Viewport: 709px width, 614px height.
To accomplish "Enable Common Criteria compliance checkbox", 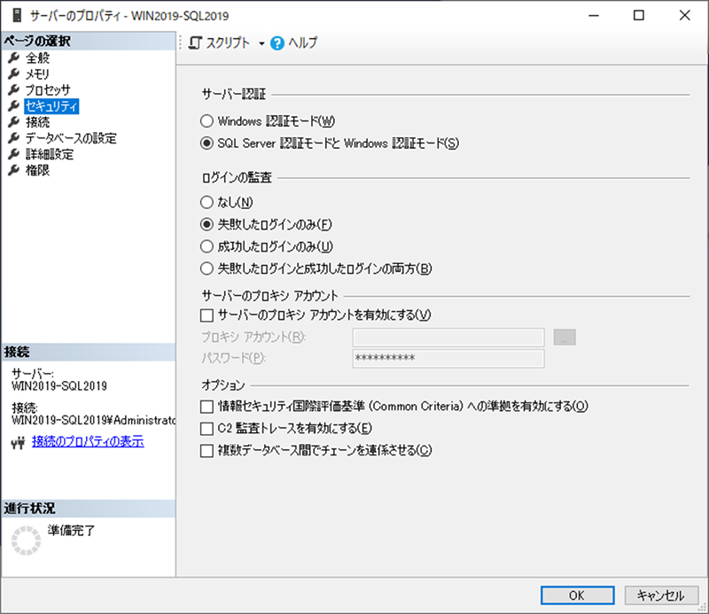I will click(206, 407).
